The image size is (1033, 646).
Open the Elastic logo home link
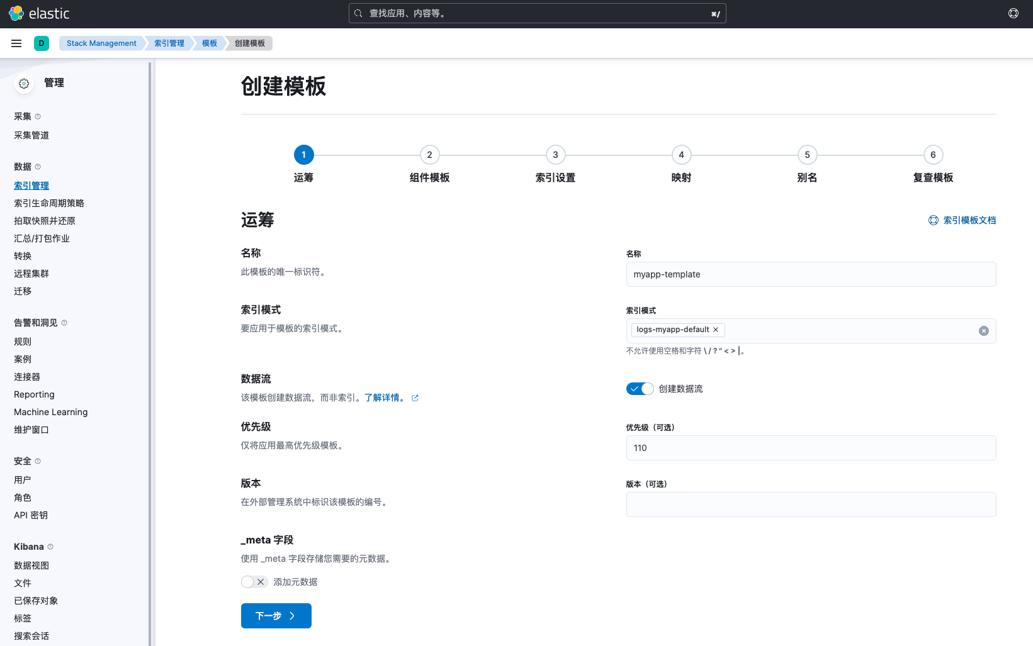coord(39,13)
